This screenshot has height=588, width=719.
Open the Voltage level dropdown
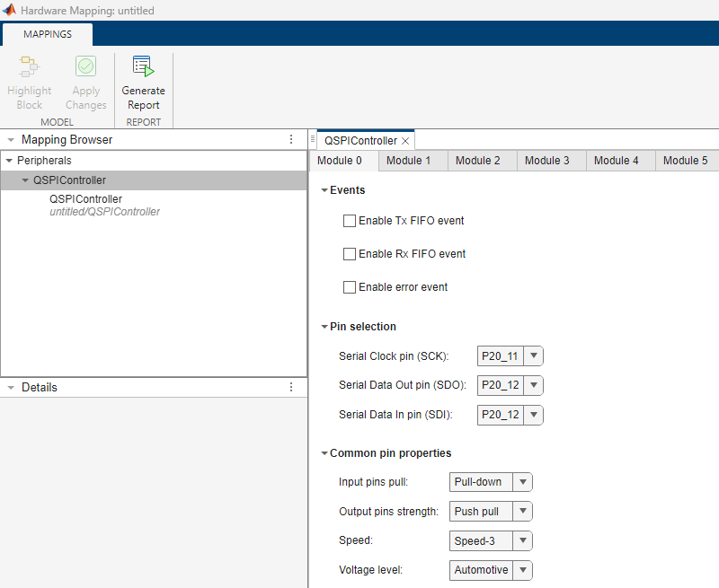[x=521, y=570]
